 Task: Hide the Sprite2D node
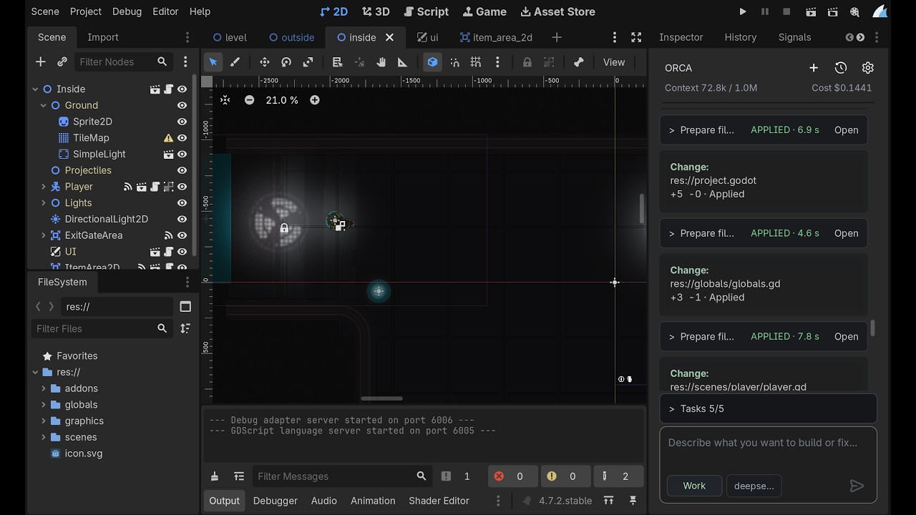pyautogui.click(x=182, y=122)
